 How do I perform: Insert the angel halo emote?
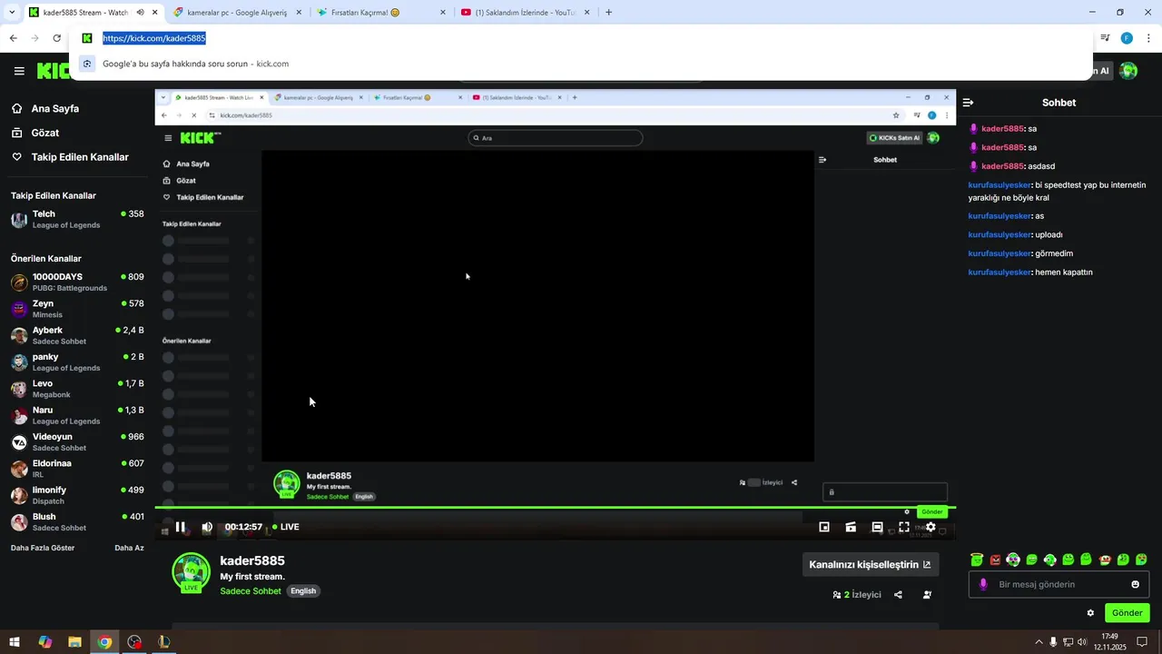coord(977,560)
